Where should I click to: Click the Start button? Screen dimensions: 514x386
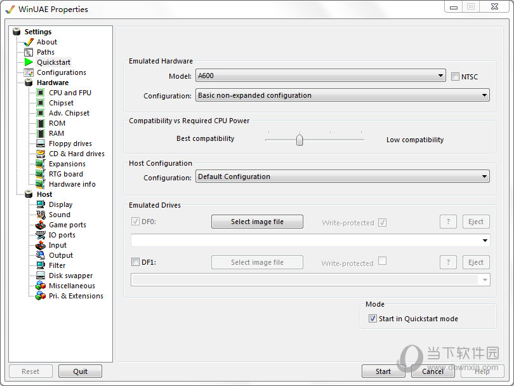[383, 371]
